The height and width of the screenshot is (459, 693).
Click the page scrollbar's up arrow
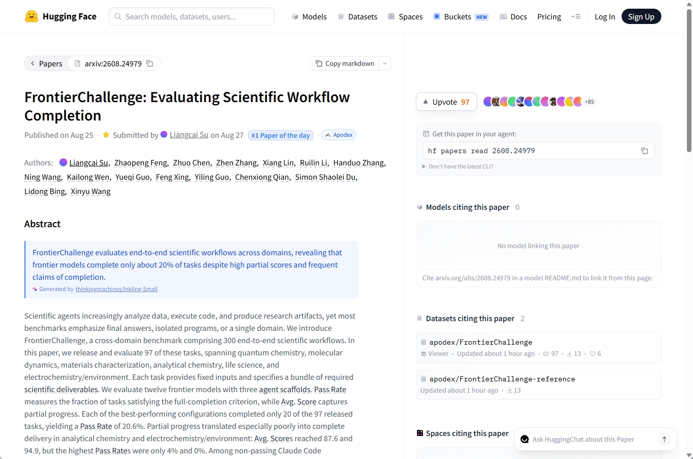pos(689,4)
